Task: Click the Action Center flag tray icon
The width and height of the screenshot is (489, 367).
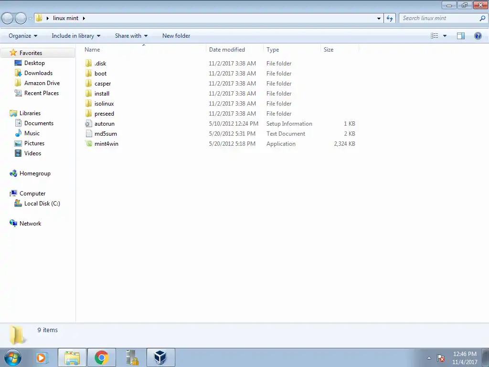Action: click(440, 358)
